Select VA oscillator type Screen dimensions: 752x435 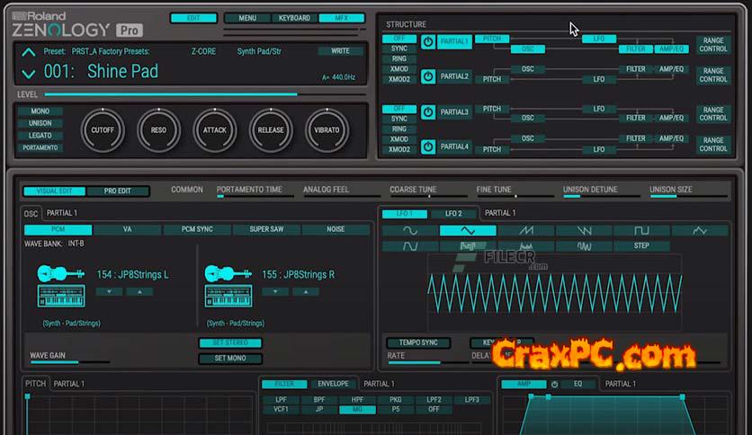[127, 229]
